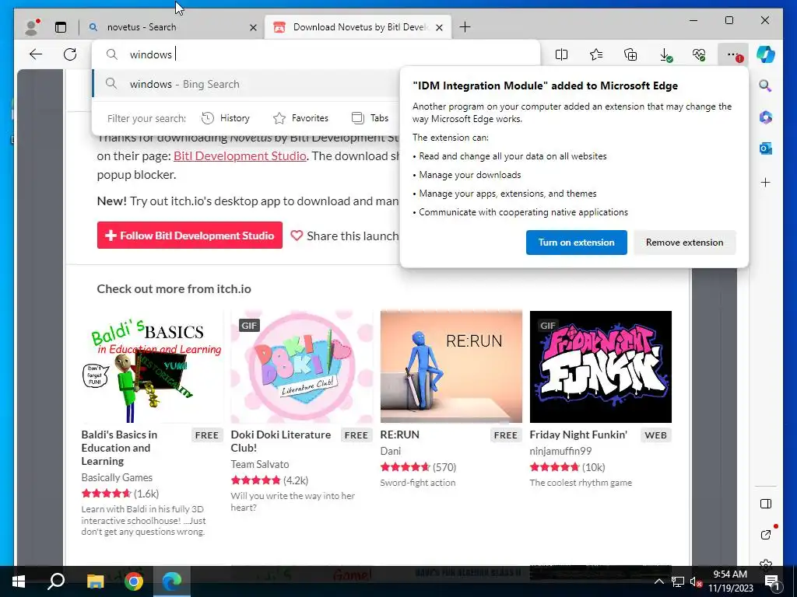Open Doki Doki Literature Club! title link
The width and height of the screenshot is (797, 597).
tap(280, 442)
